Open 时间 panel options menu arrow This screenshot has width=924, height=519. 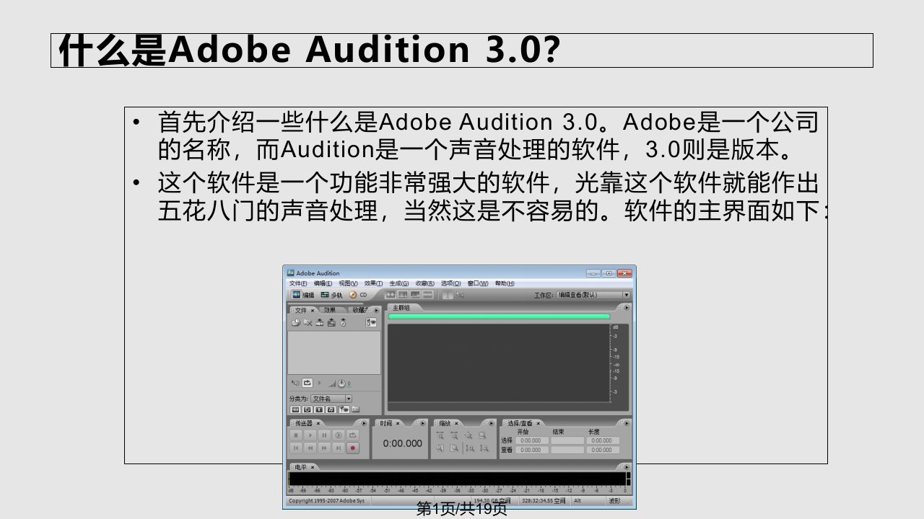(423, 423)
